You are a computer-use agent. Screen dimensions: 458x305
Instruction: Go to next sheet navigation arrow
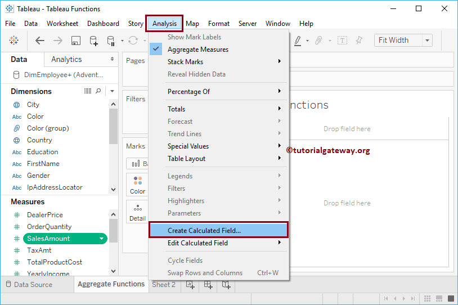(x=404, y=299)
